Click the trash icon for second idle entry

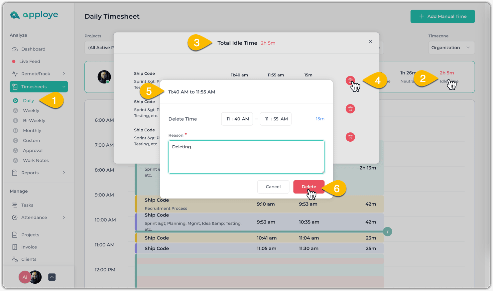[350, 109]
